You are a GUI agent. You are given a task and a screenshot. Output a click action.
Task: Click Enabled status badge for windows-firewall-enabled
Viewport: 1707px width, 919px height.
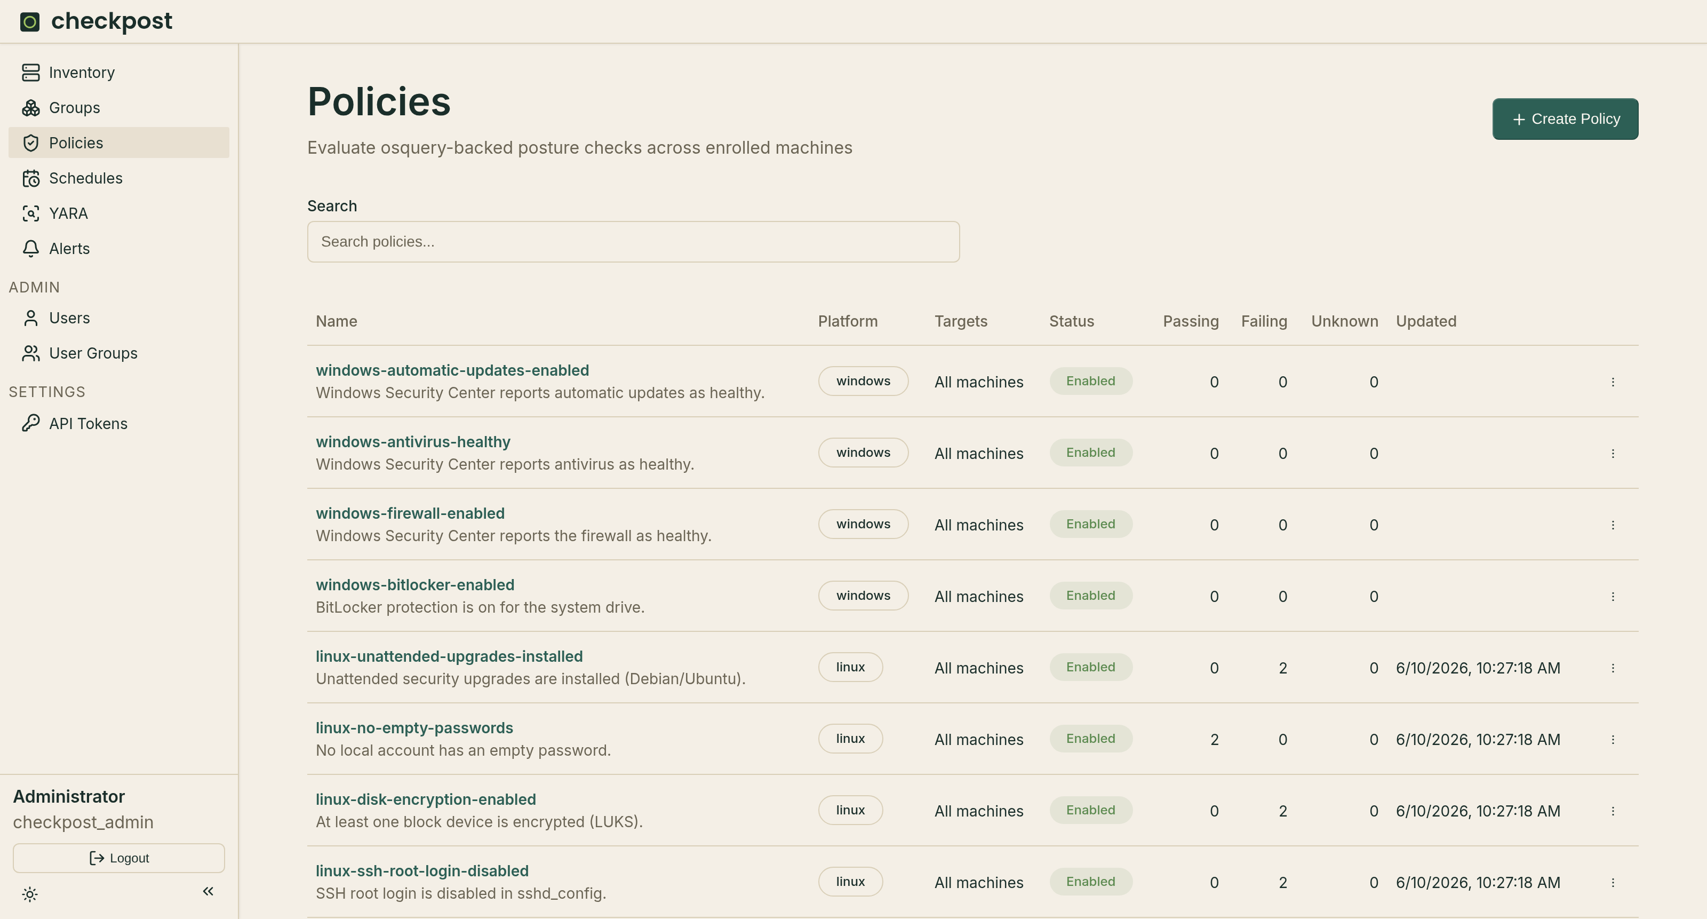1091,524
